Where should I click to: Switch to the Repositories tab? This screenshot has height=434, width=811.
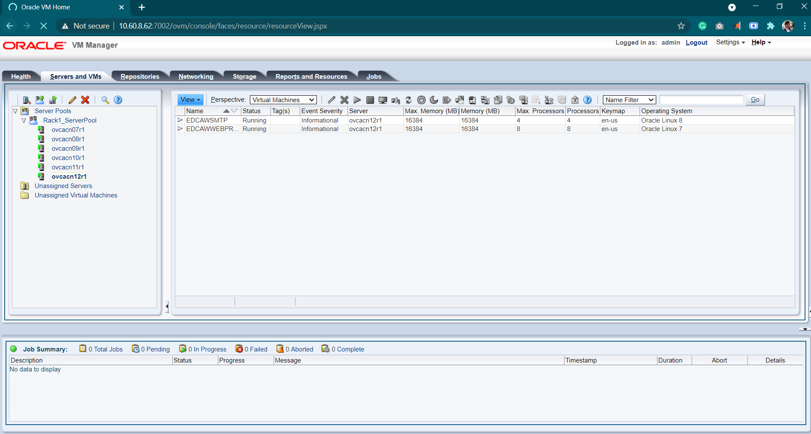(140, 77)
